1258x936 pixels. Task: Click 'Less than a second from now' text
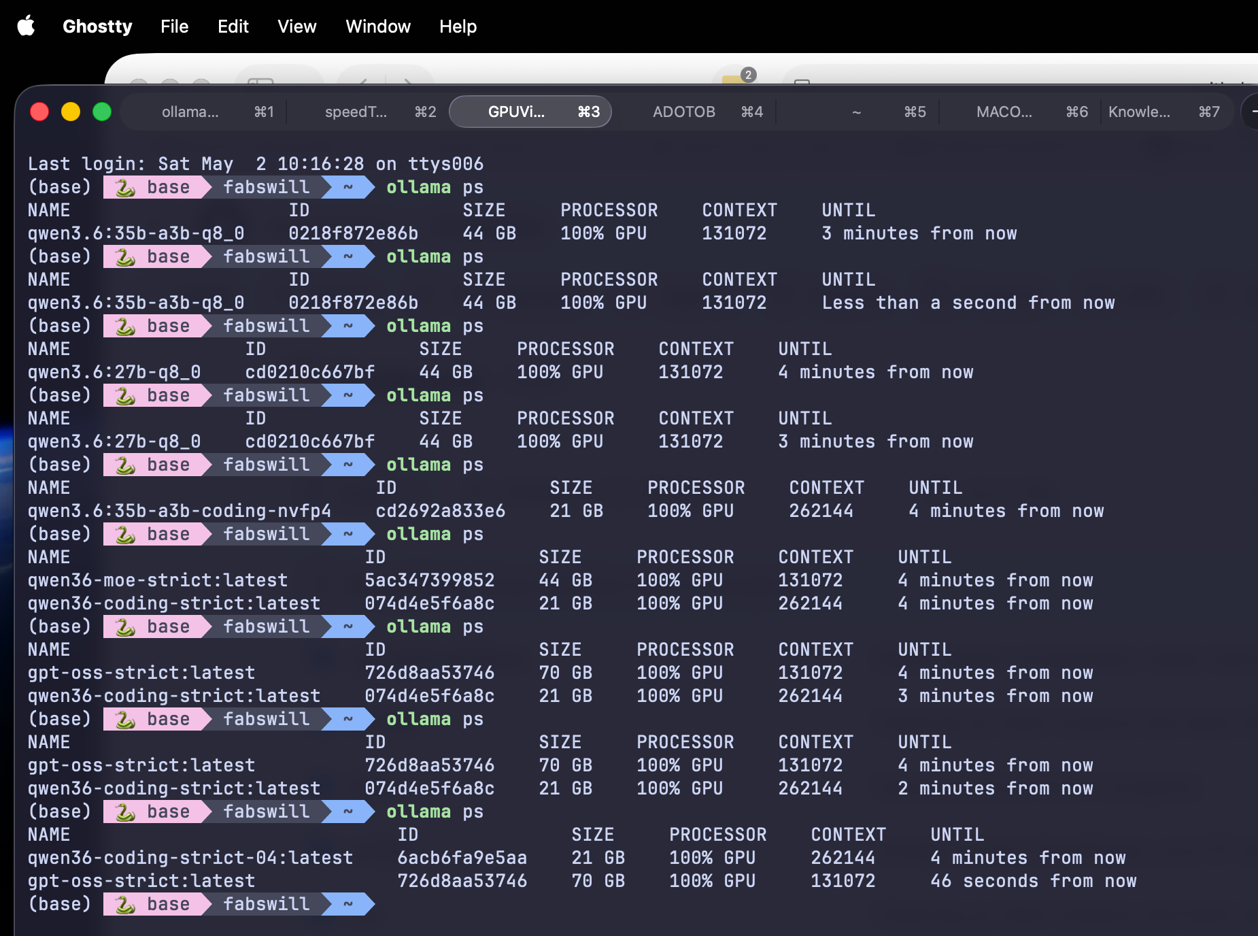(968, 303)
